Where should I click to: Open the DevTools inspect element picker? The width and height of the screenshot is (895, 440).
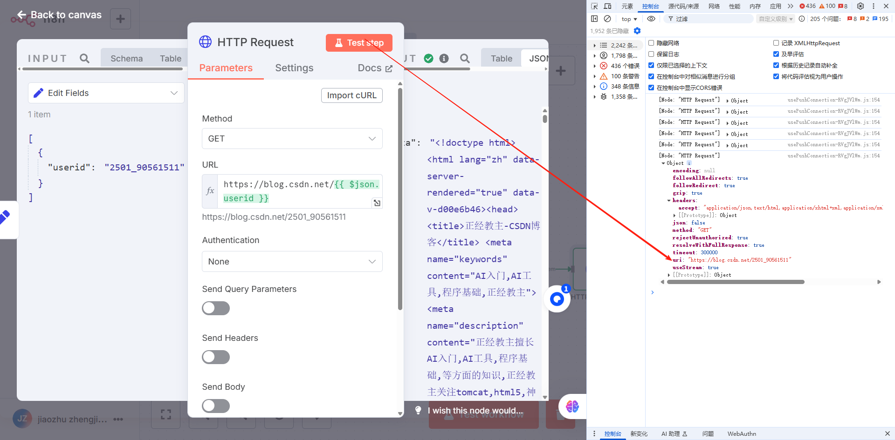tap(594, 6)
